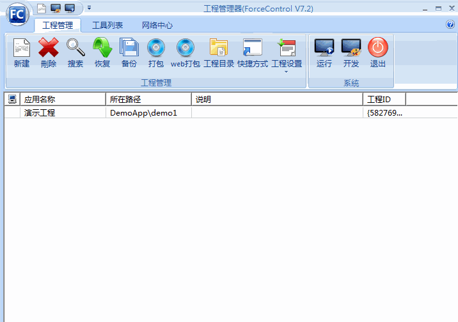Click the computer icon column header
This screenshot has width=458, height=322.
[12, 99]
